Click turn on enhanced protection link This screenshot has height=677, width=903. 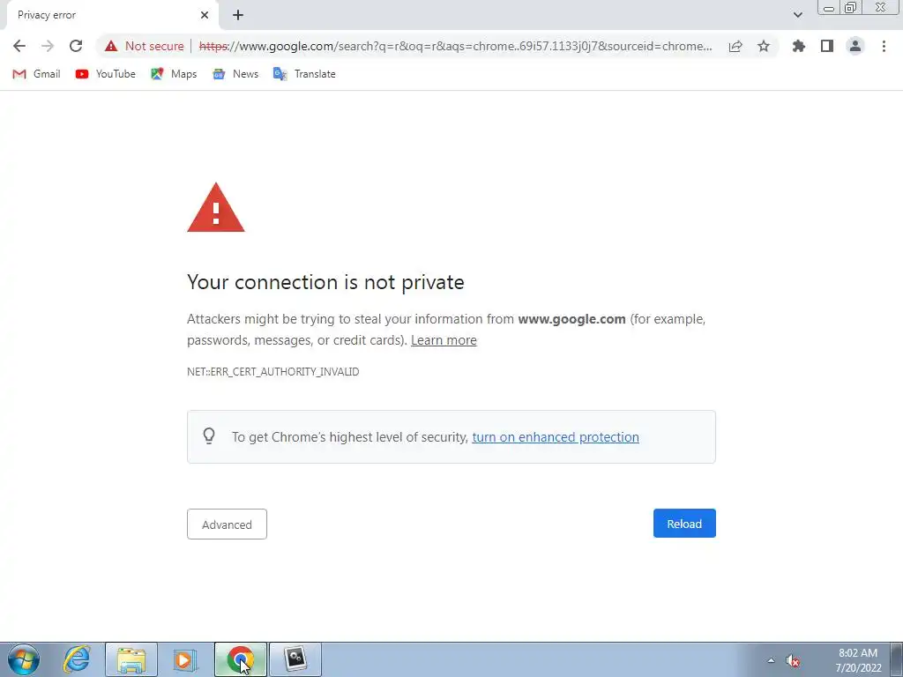pyautogui.click(x=556, y=437)
